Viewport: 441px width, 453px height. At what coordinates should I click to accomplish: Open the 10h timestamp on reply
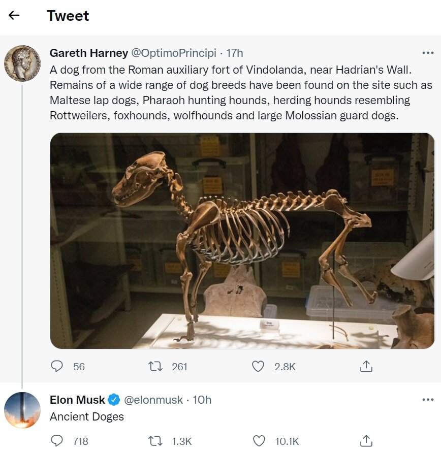[x=202, y=400]
